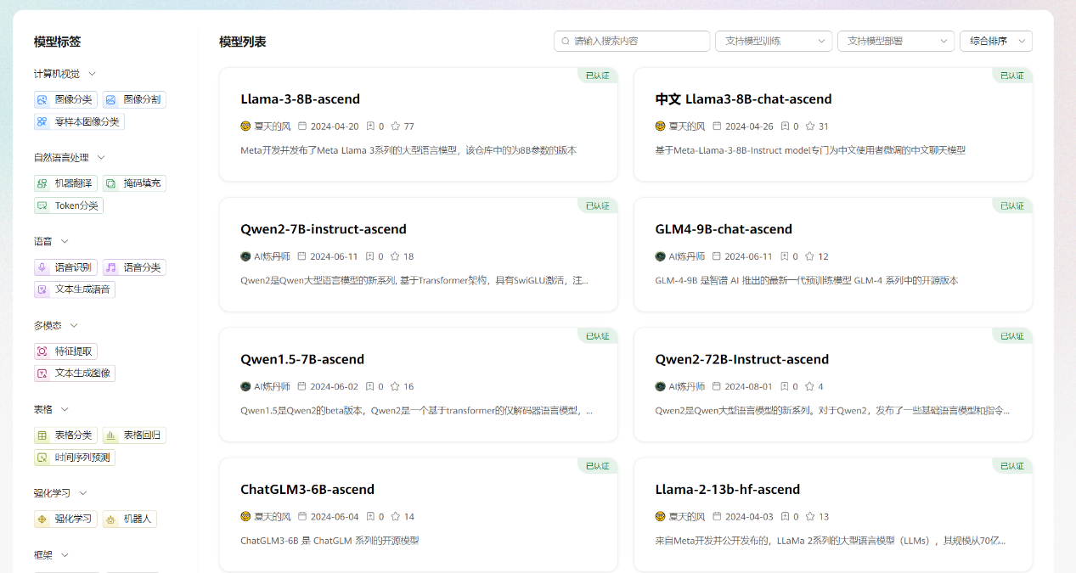Collapse the 语音 category
1076x573 pixels.
tap(65, 241)
